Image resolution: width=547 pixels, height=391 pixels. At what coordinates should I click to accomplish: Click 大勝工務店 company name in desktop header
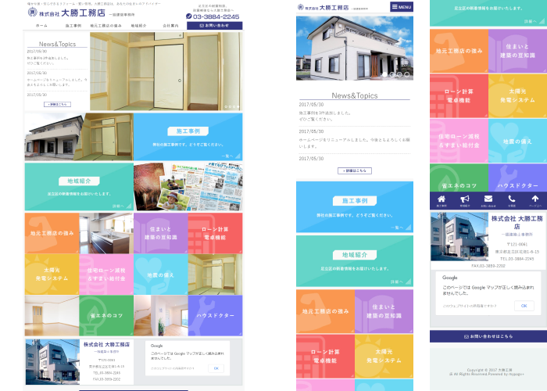pyautogui.click(x=83, y=13)
